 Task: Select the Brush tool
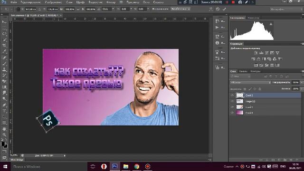pos(4,63)
